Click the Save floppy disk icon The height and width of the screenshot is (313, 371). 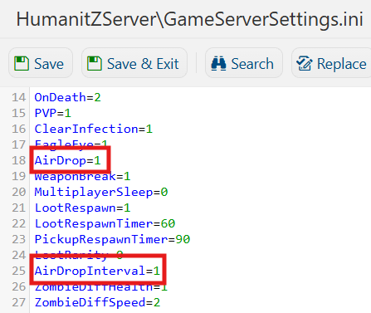pos(22,63)
